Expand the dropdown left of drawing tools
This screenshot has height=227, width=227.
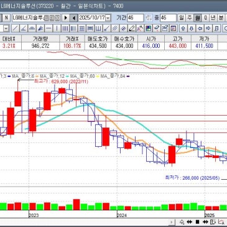(6, 28)
